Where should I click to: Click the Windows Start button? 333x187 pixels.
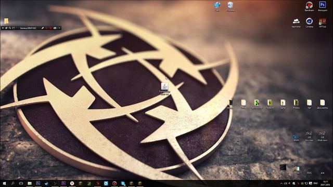(x=4, y=183)
